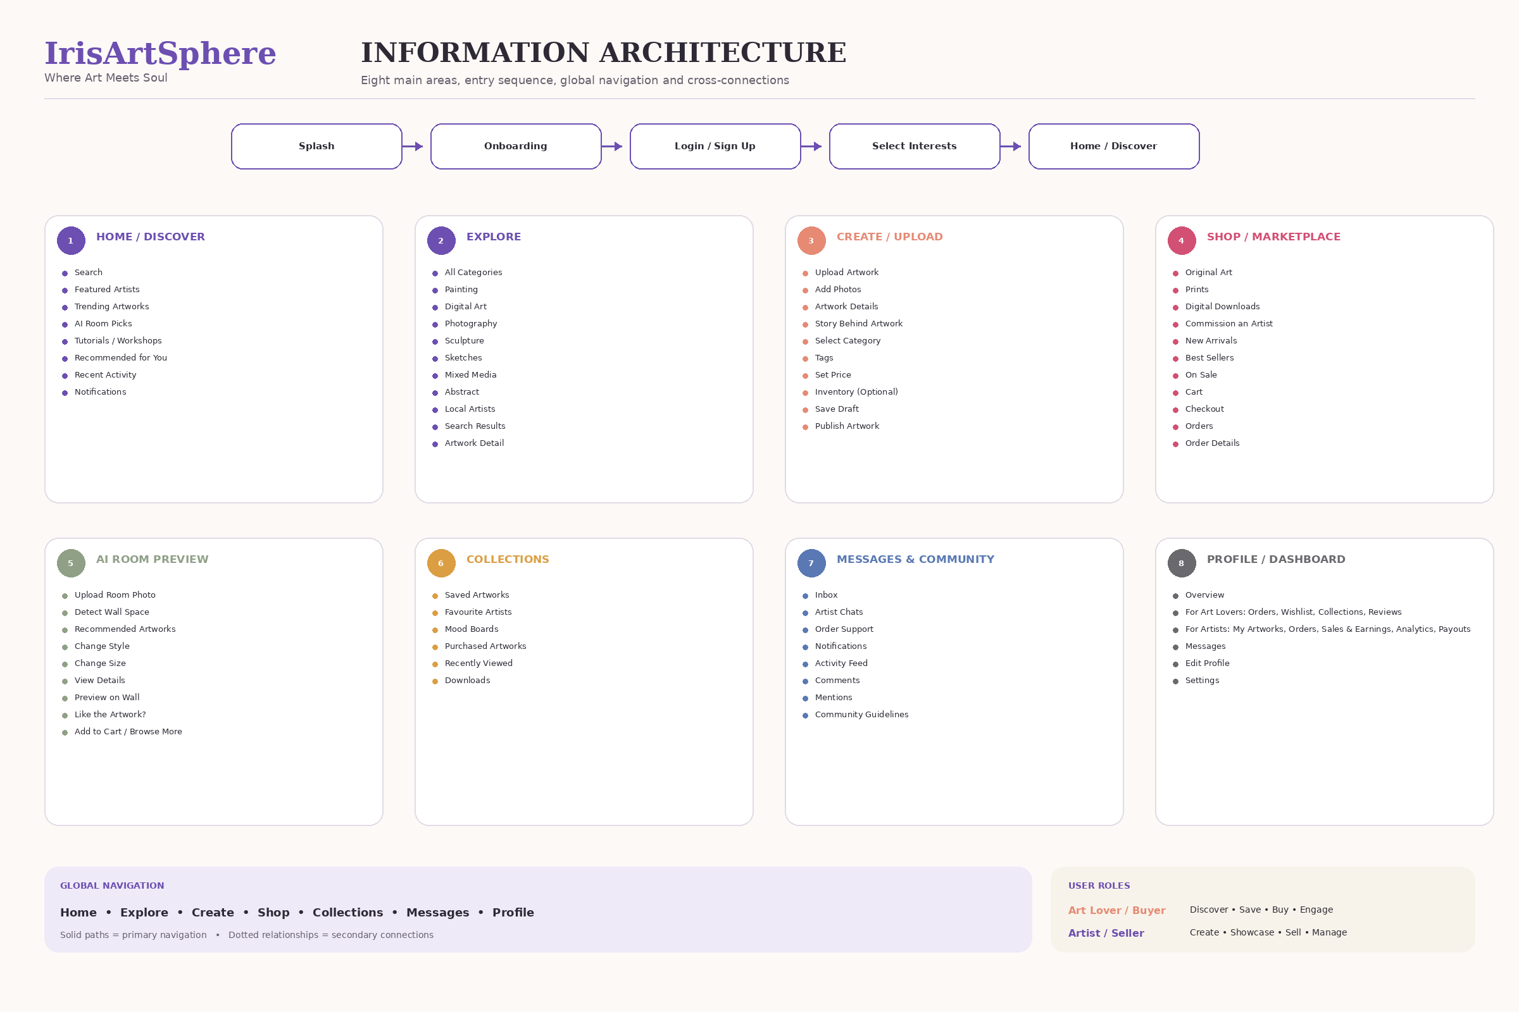Screen dimensions: 1519x1012
Task: Choose Home in the global navigation
Action: 78,913
